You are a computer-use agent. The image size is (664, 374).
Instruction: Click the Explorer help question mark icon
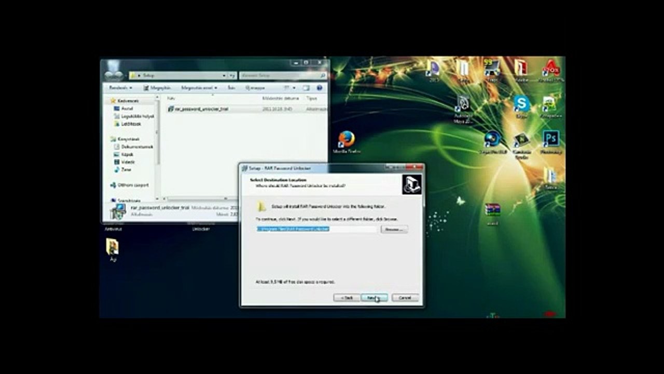320,88
